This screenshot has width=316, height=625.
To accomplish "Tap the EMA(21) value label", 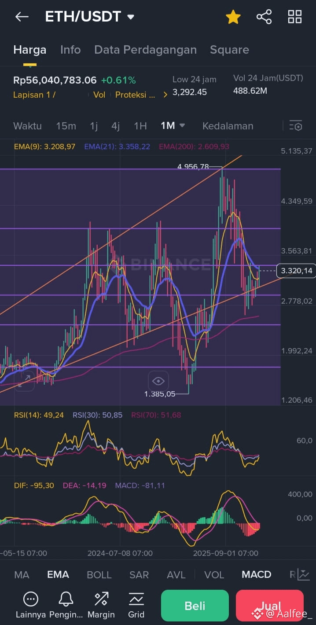I will (x=117, y=147).
